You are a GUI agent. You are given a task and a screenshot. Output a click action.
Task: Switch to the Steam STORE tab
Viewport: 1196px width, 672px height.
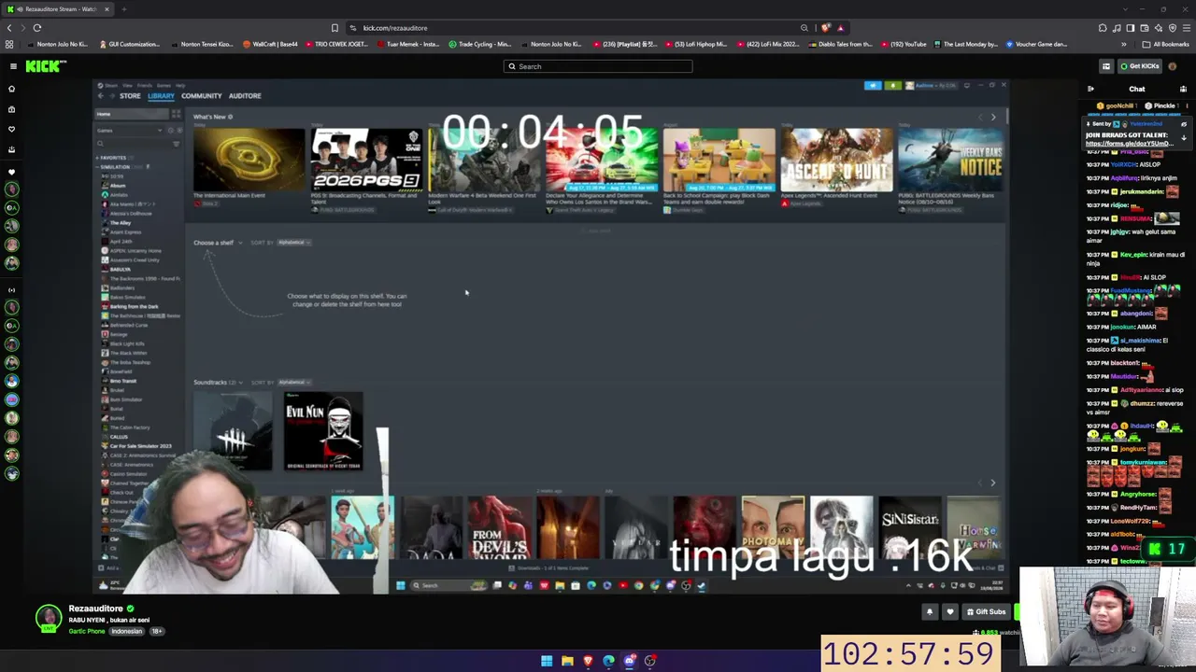(x=130, y=95)
